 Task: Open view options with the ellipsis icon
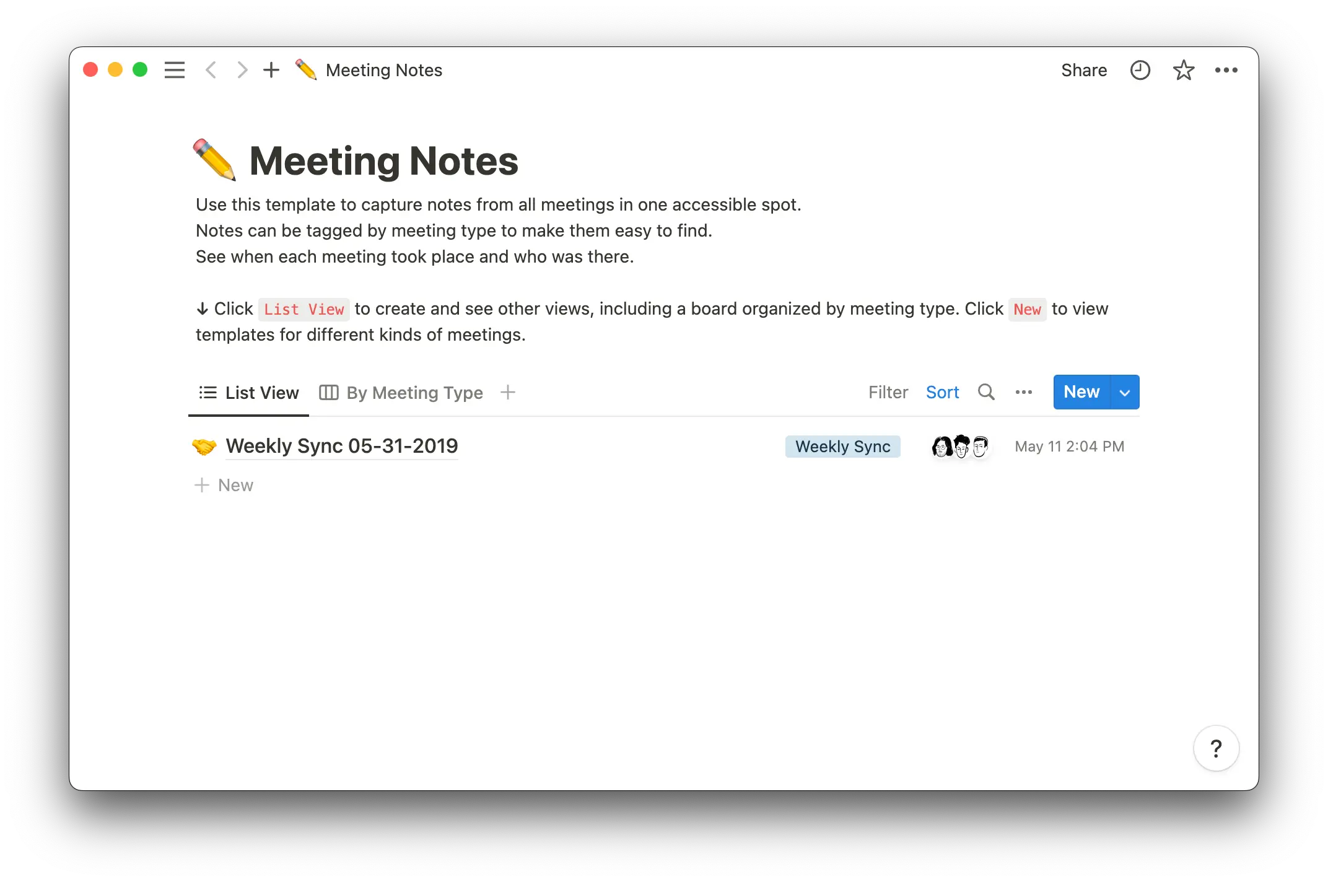pos(1024,392)
